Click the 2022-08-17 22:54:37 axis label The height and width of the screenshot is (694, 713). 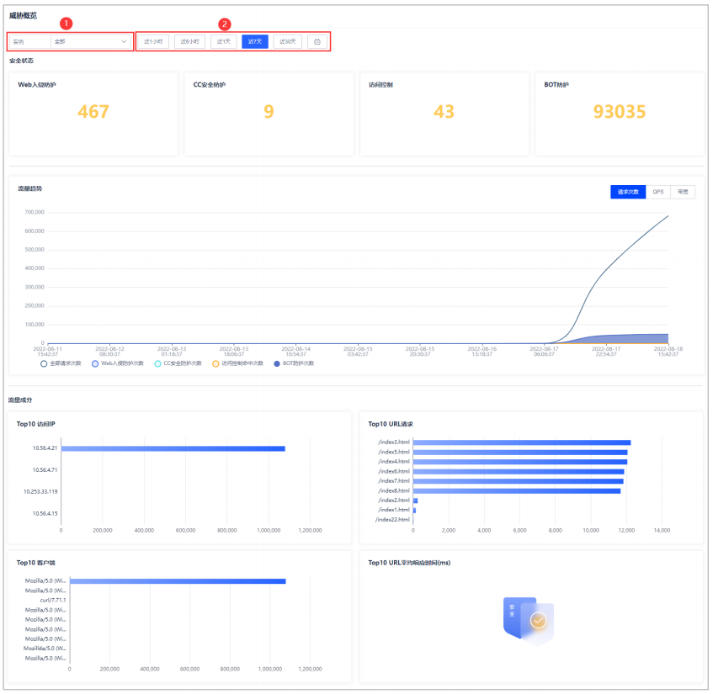[x=606, y=352]
